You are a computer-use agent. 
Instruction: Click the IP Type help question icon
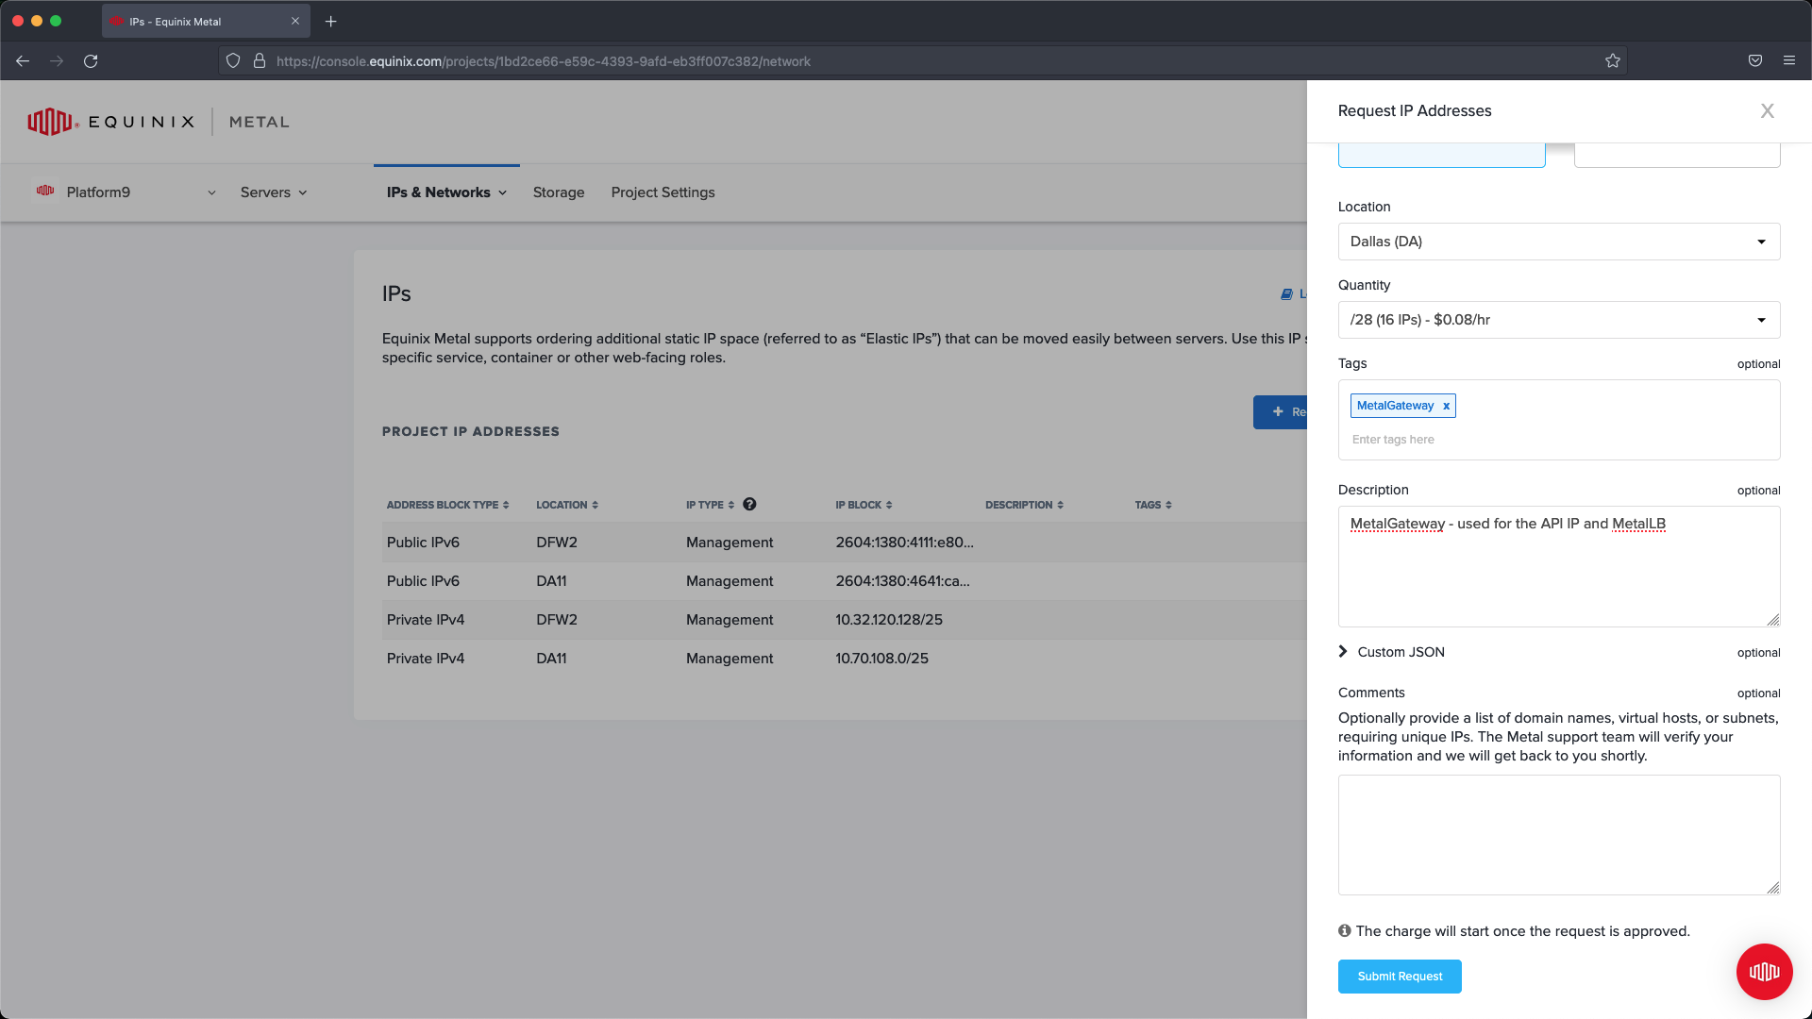point(749,504)
